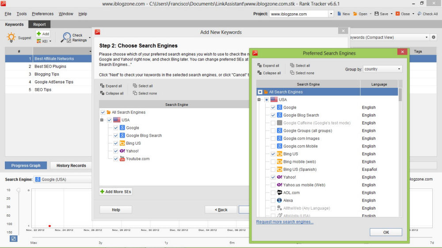Click the graph zoom icon at chart bottom-left
This screenshot has height=248, width=442.
click(x=14, y=239)
